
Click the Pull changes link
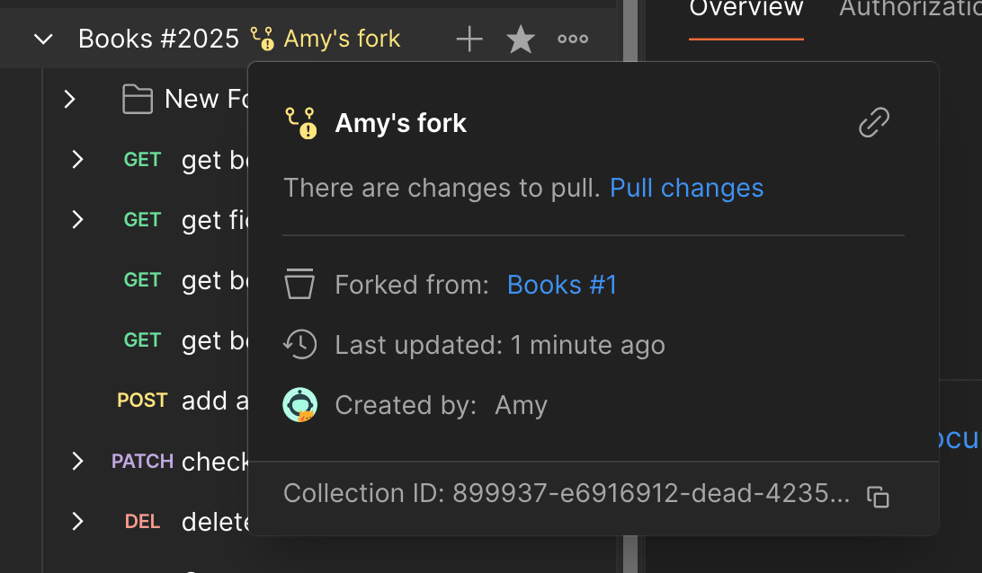click(x=686, y=188)
